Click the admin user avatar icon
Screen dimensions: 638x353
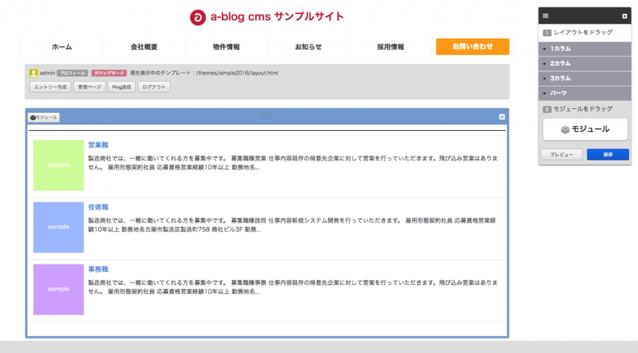[34, 73]
